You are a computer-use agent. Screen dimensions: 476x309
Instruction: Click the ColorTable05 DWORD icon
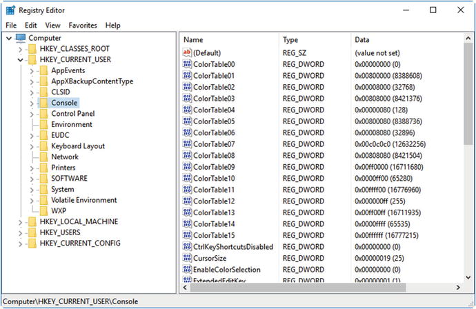(x=187, y=121)
